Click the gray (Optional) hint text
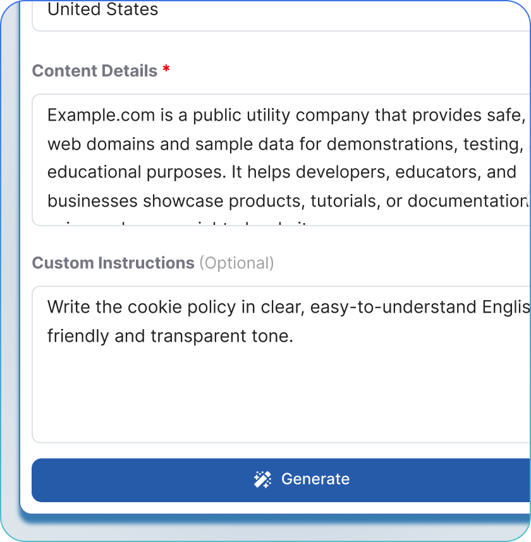531x542 pixels. [x=237, y=263]
